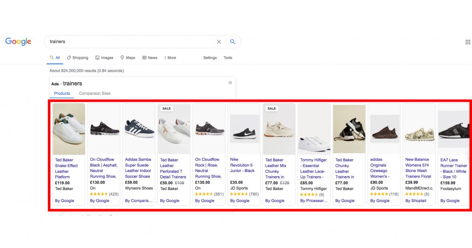Open the Maps tab
472x248 pixels.
[x=128, y=58]
